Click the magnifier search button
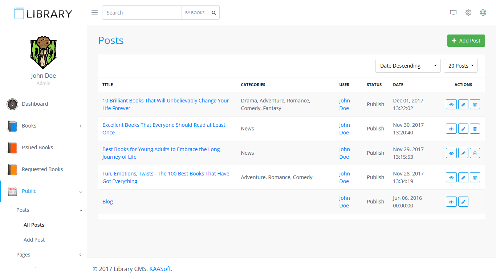Screen dimensions: 496x279 coord(214,13)
